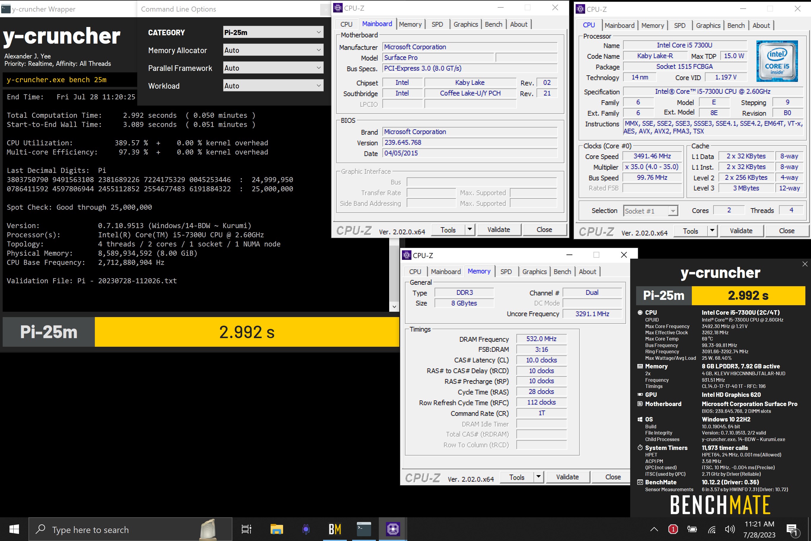This screenshot has height=541, width=811.
Task: Click CPU-Z app icon in Mainboard window title
Action: pyautogui.click(x=338, y=8)
